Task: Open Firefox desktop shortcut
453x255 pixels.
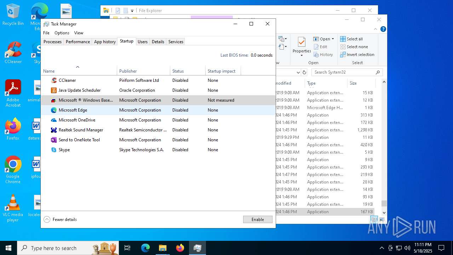Action: coord(13,129)
